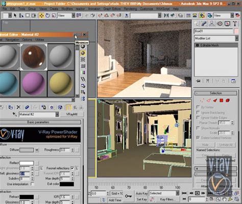Open the Customize menu

tap(147, 9)
